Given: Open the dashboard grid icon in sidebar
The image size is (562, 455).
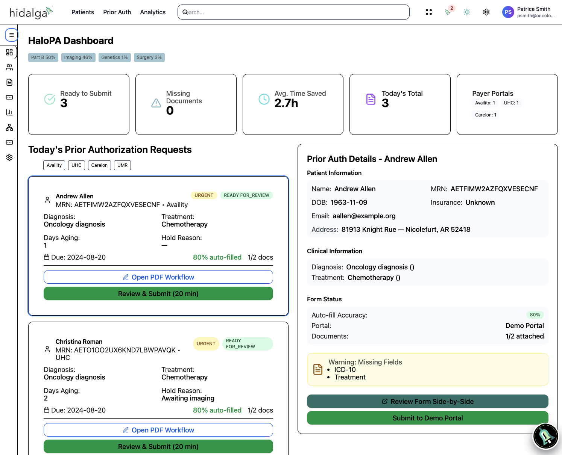Looking at the screenshot, I should [9, 52].
